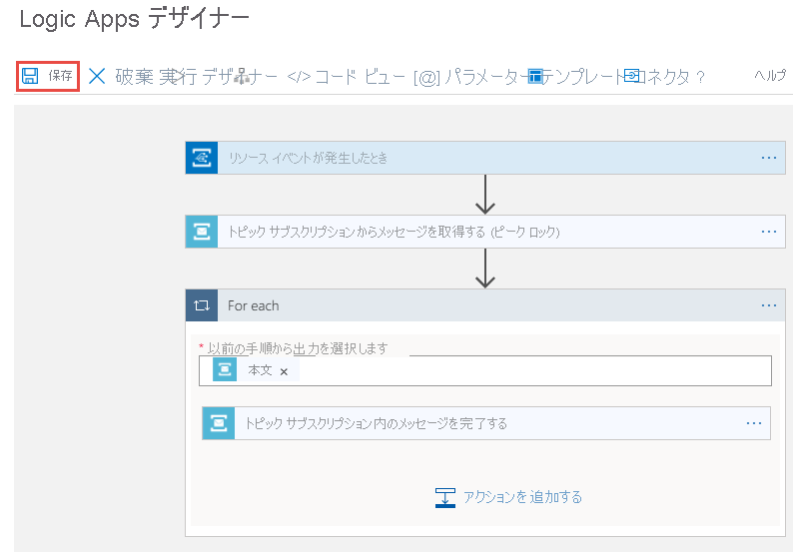Screen dimensions: 793x552
Task: Open the ellipsis menu on the メッセージを完了する action
Action: click(x=754, y=423)
